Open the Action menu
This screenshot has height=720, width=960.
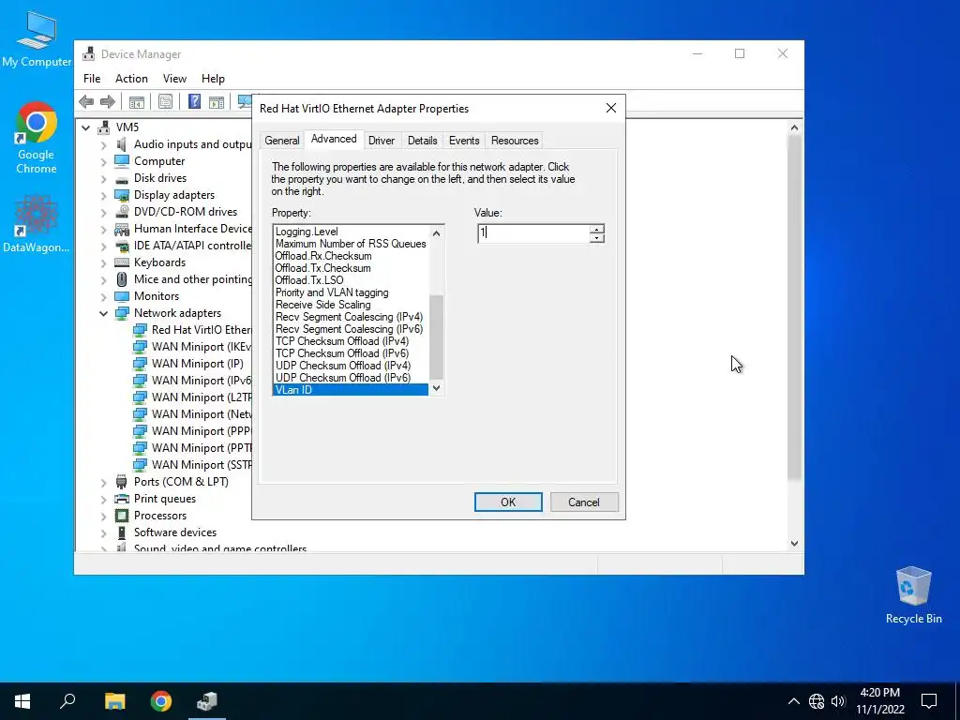click(131, 79)
